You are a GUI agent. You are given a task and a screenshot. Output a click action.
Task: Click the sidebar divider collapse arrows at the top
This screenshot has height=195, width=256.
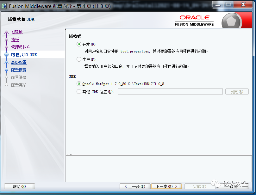[x=65, y=31]
